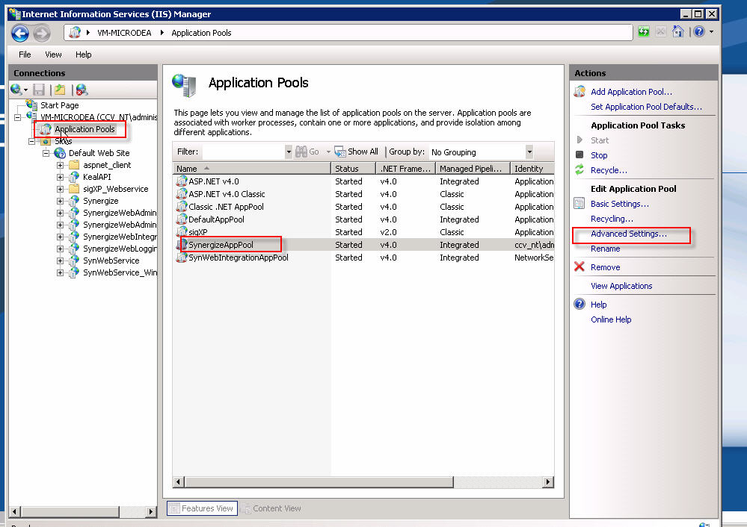Click the aspnet_client folder icon
This screenshot has width=747, height=527.
74,165
